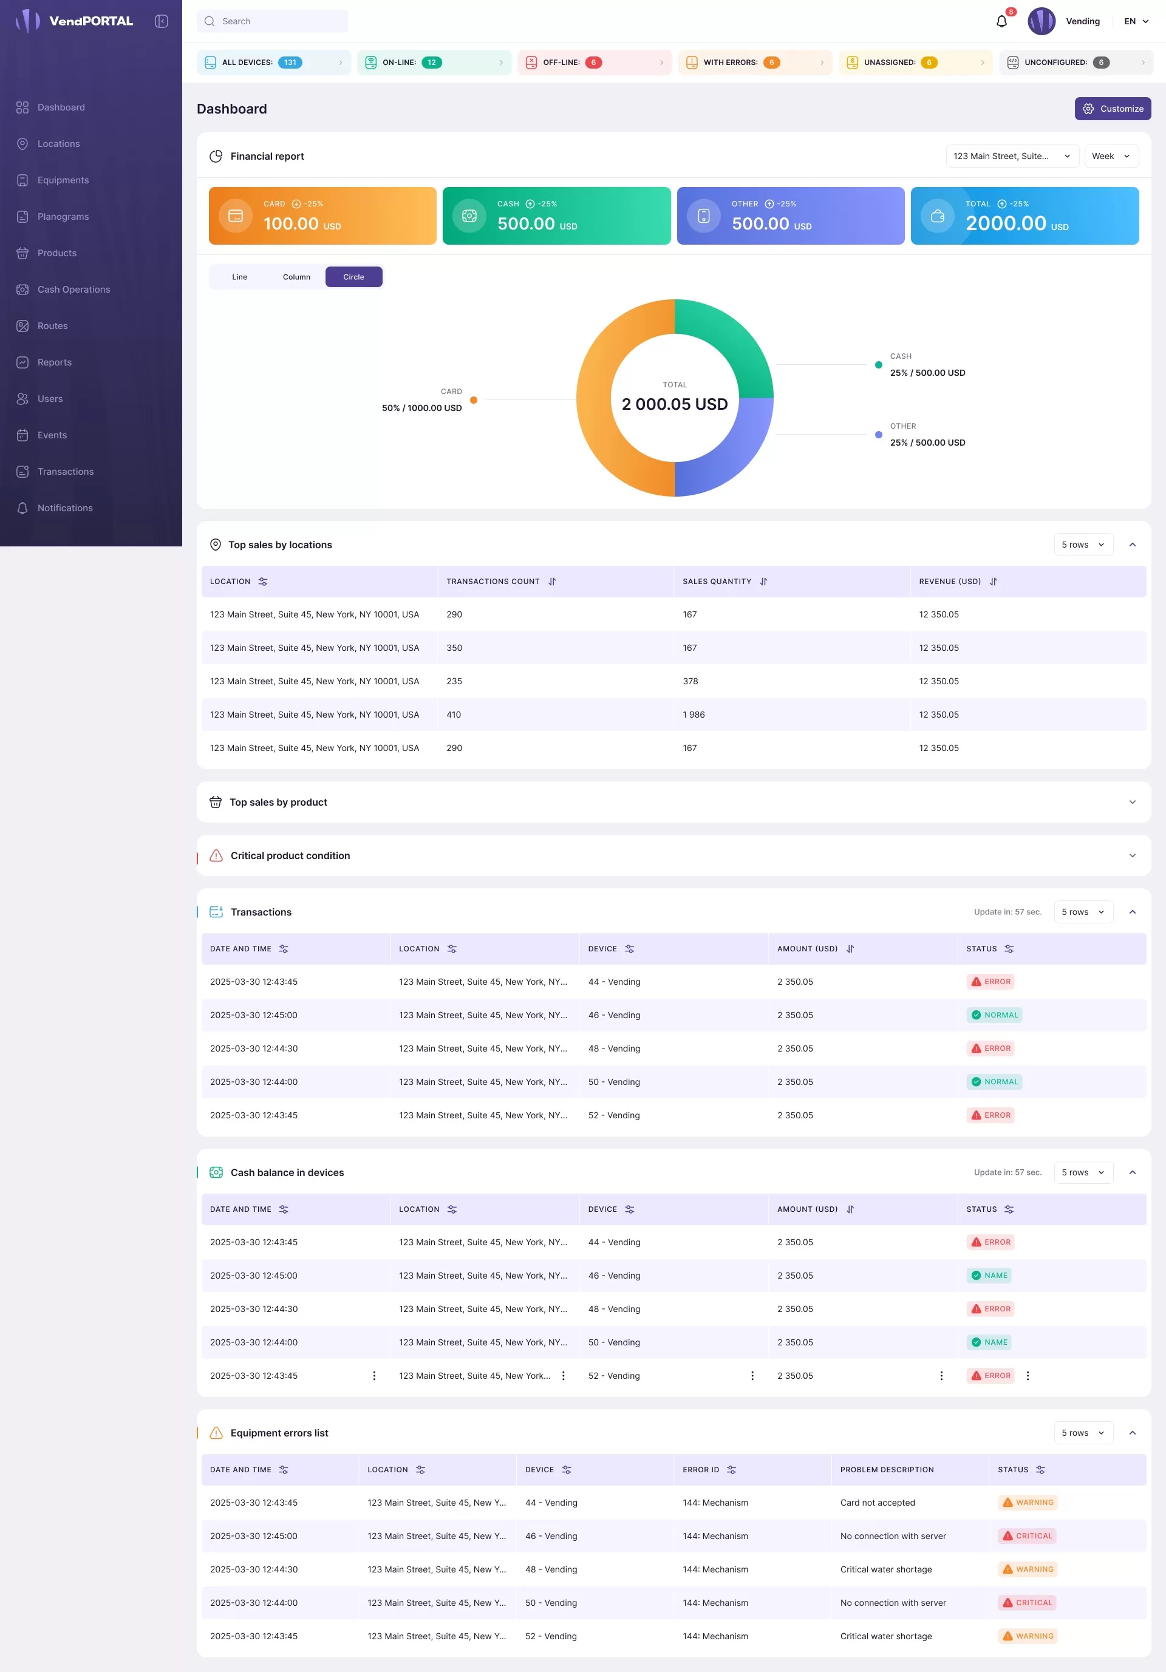Screen dimensions: 1166x1672
Task: Open Cash Operations from the sidebar
Action: [73, 289]
